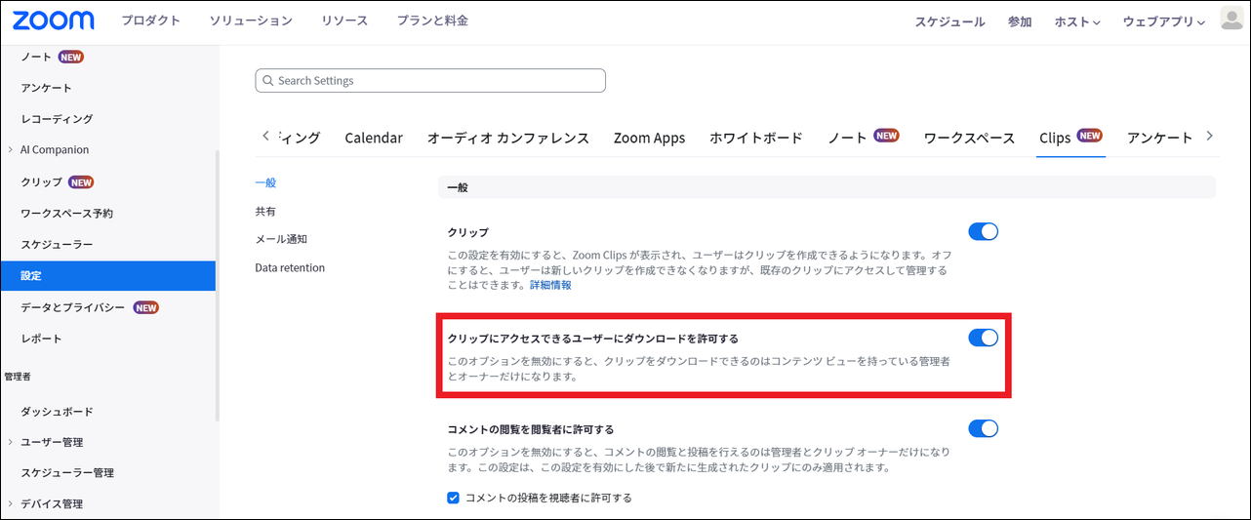Open the ホスト dropdown

pyautogui.click(x=1077, y=21)
